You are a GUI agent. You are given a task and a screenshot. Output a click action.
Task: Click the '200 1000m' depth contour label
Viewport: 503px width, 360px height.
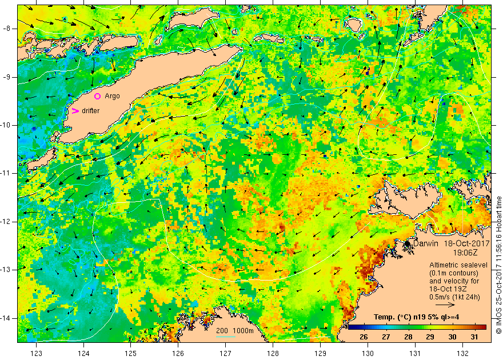tap(235, 331)
